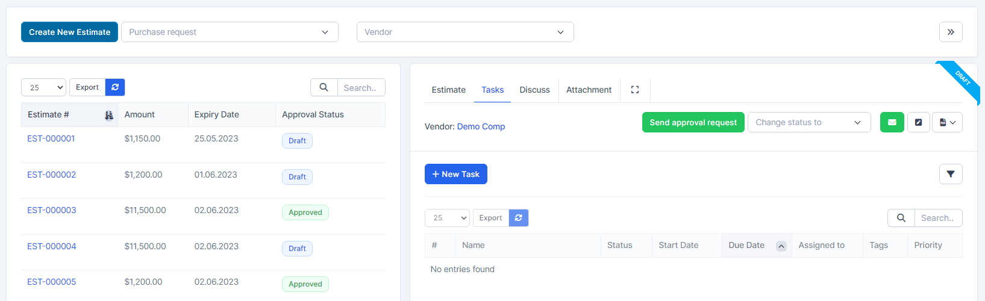Click the edit estimate pencil icon
This screenshot has width=985, height=301.
click(x=918, y=122)
